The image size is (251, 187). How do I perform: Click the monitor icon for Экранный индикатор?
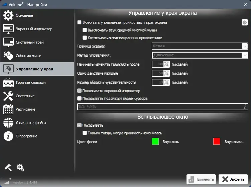click(8, 29)
